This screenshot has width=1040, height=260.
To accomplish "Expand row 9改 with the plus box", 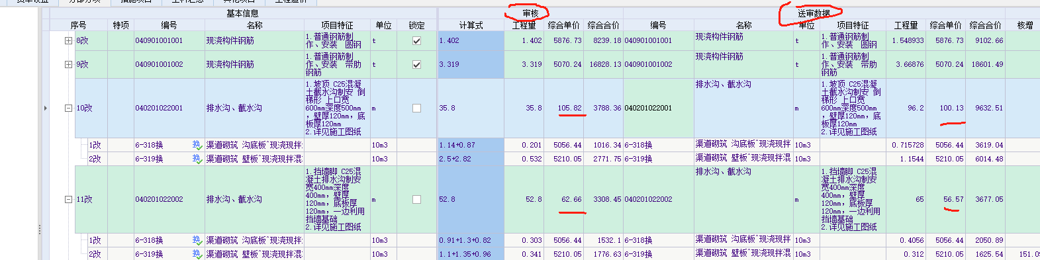I will click(68, 64).
